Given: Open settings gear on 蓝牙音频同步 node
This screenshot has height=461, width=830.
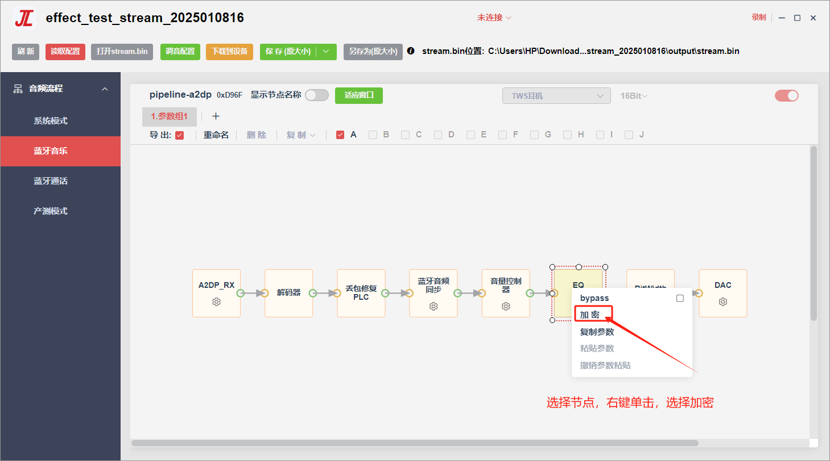Looking at the screenshot, I should coord(433,307).
